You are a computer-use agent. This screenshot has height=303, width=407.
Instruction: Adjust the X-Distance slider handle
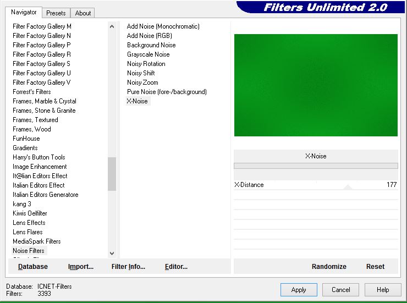(x=347, y=186)
